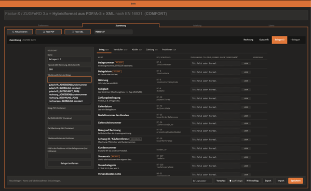Image resolution: width=311 pixels, height=191 pixels.
Task: Click the Belegnummer field name input in positions
Action: pyautogui.click(x=70, y=156)
